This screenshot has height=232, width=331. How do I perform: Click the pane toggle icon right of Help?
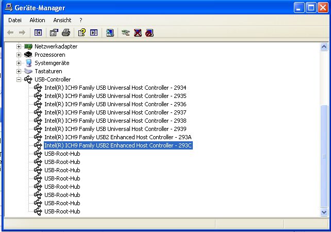click(94, 32)
